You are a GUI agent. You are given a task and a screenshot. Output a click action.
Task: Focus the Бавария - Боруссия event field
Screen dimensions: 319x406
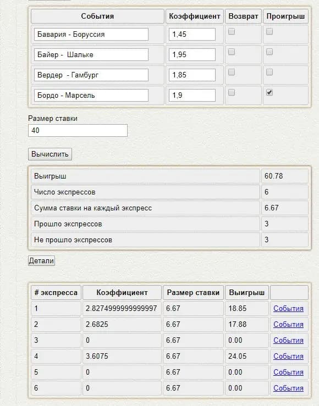(x=91, y=35)
